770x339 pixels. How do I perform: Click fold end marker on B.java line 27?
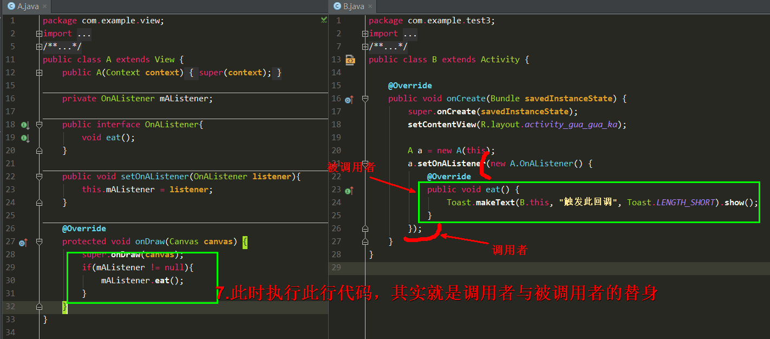[x=365, y=242]
